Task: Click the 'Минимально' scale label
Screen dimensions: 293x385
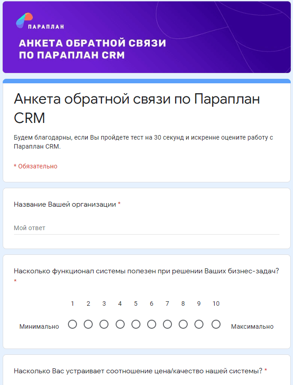Action: [39, 326]
